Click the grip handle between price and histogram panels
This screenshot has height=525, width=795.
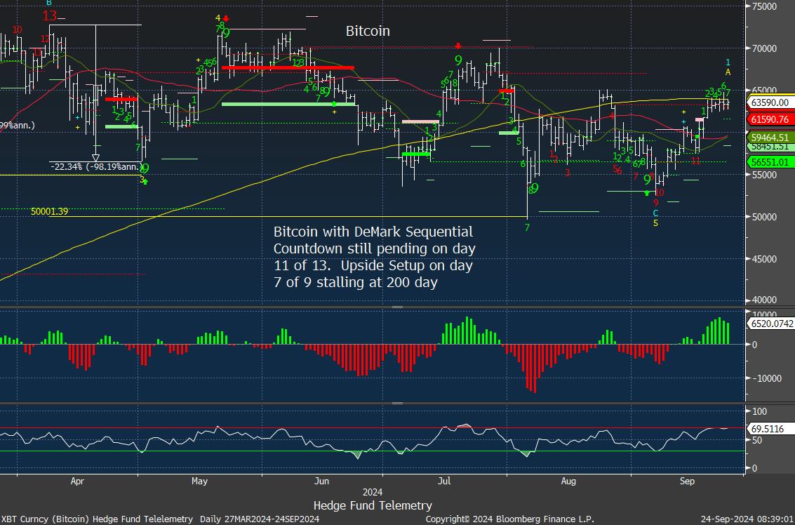coord(397,307)
